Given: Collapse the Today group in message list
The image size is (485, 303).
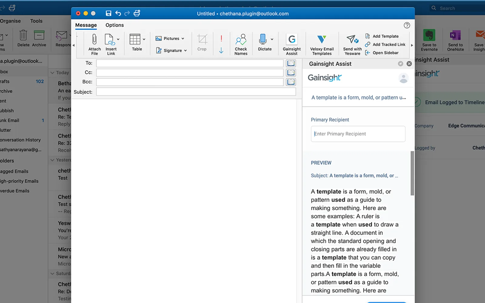Looking at the screenshot, I should coord(52,73).
